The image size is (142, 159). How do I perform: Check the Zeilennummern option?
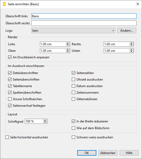click(73, 93)
